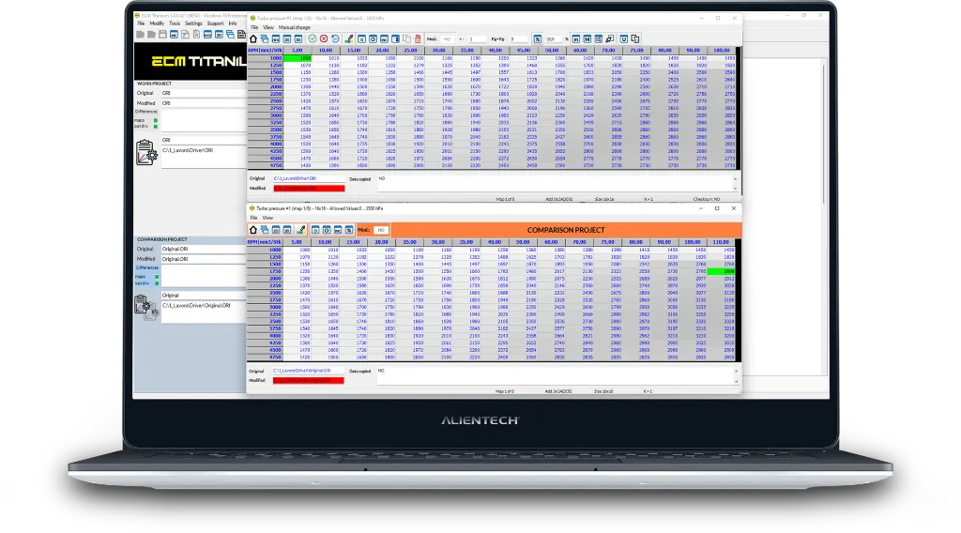Screen dimensions: 961x533
Task: Click the red trash delete icon
Action: pyautogui.click(x=419, y=38)
